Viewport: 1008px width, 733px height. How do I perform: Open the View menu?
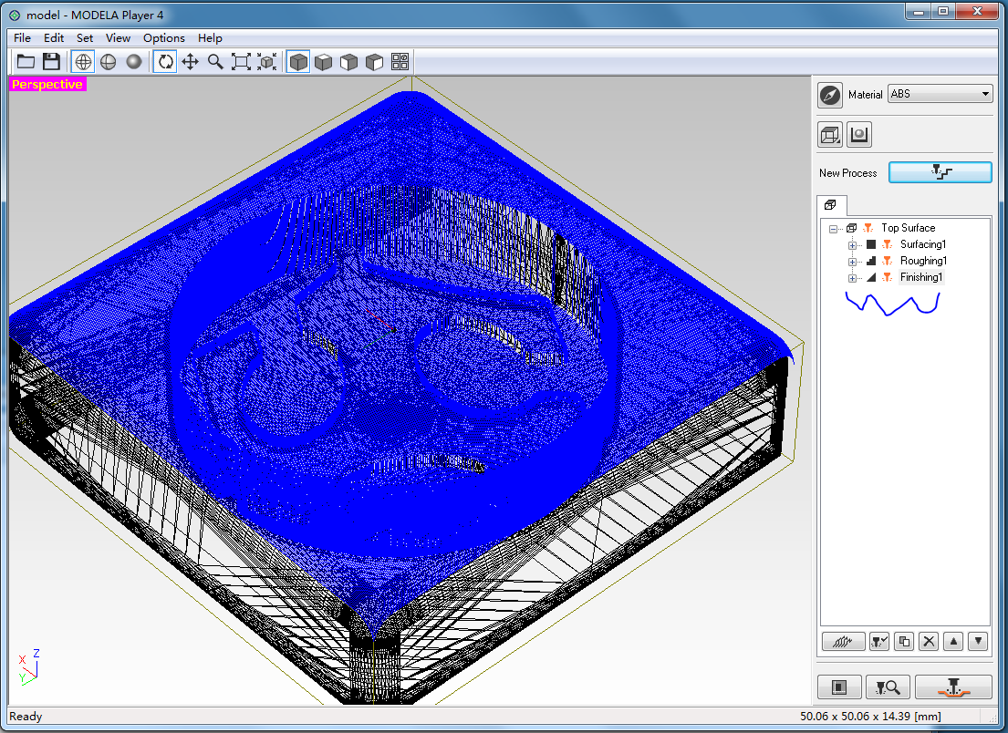pyautogui.click(x=118, y=38)
